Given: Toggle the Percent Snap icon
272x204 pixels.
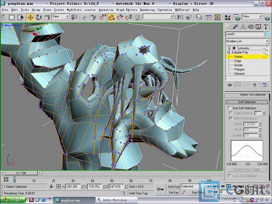Looking at the screenshot, I should coord(120,17).
